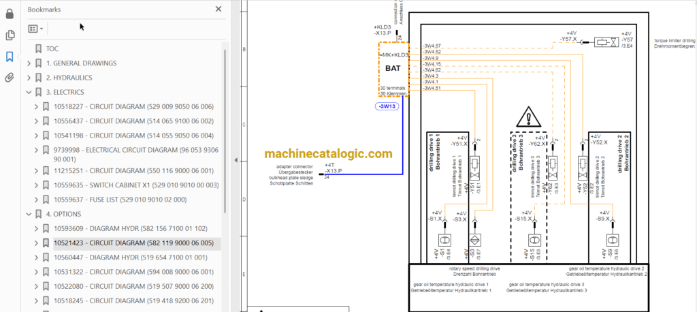Click the warning triangle symbol above drive 3
697x312 pixels.
click(528, 117)
